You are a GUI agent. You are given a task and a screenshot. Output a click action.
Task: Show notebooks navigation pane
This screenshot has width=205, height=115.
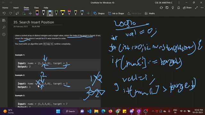point(4,20)
